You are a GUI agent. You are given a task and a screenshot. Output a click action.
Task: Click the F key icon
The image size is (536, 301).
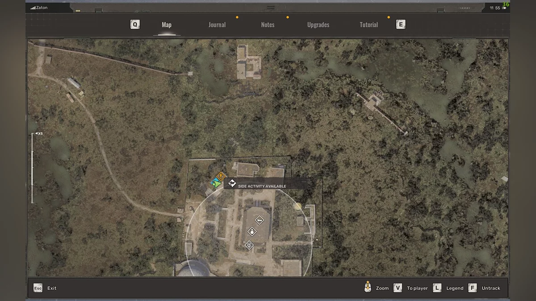coord(473,288)
